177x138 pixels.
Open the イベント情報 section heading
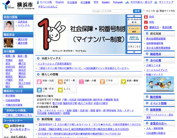tap(158, 104)
